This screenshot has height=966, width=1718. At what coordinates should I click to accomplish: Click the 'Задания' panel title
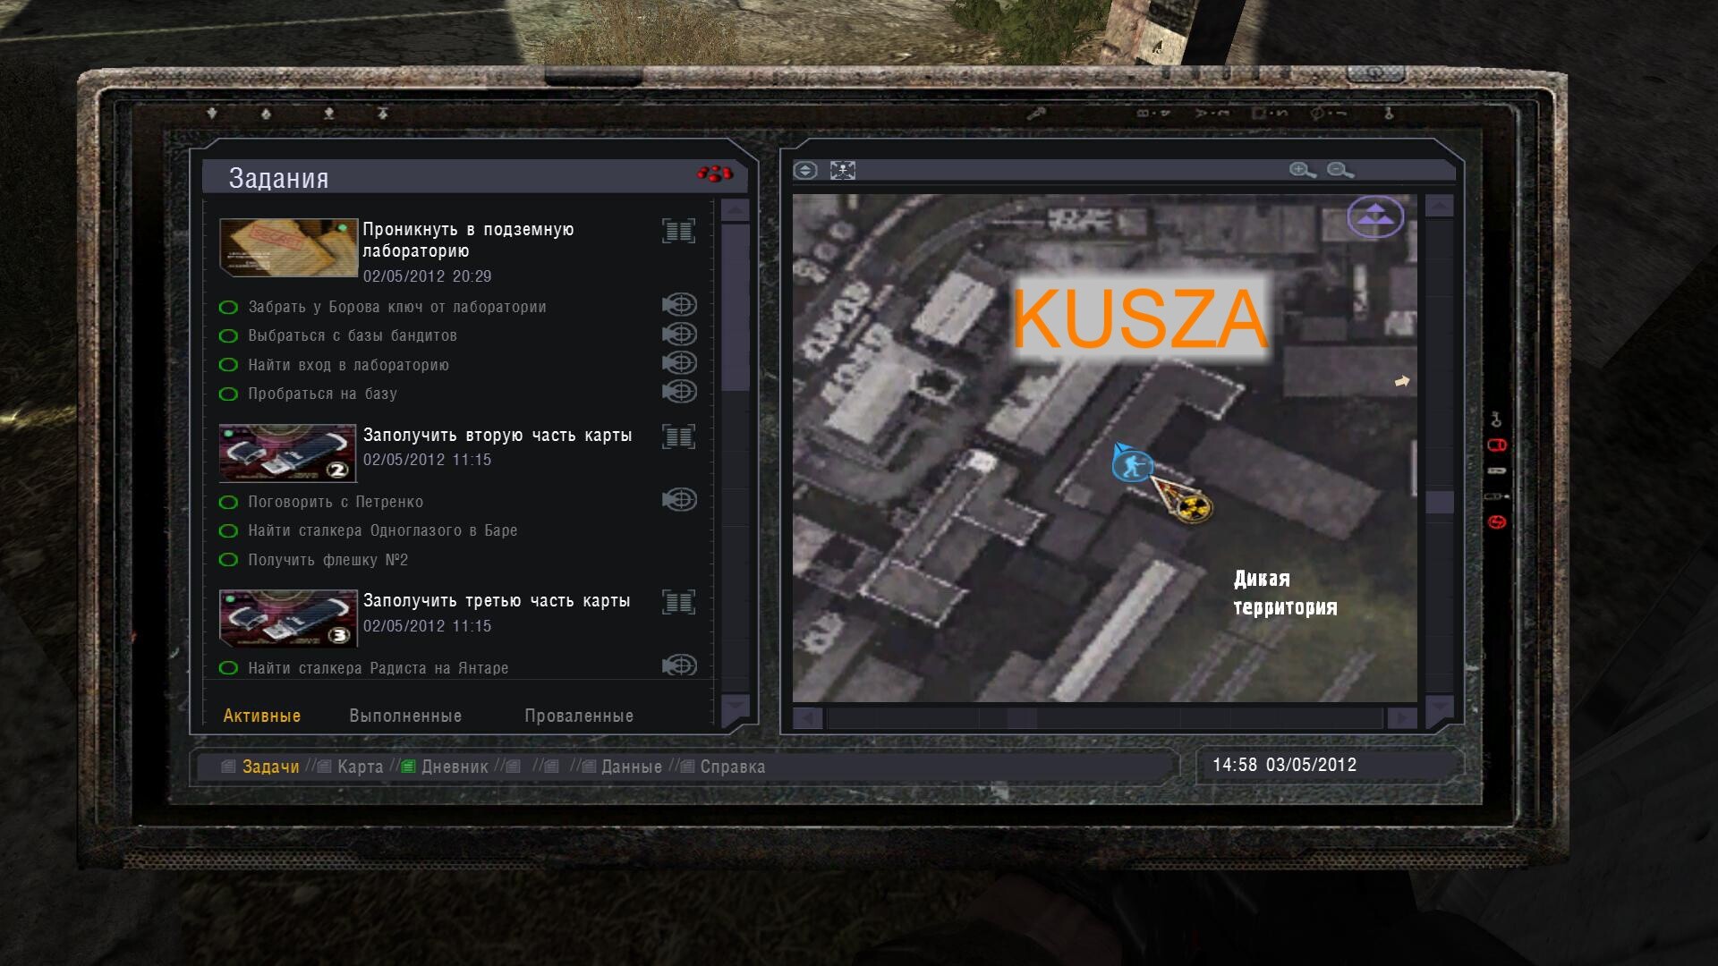[278, 178]
